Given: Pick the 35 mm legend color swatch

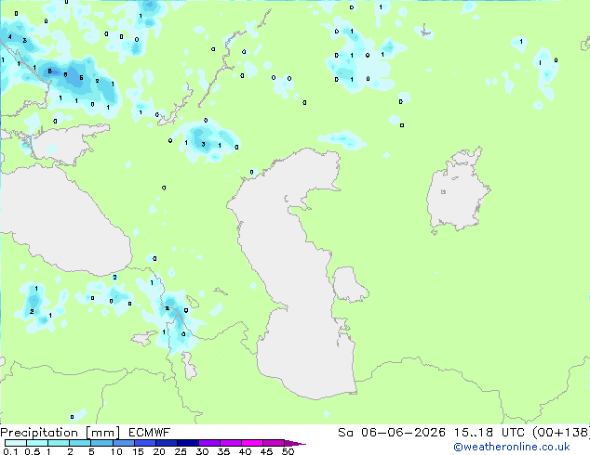Looking at the screenshot, I should [230, 443].
